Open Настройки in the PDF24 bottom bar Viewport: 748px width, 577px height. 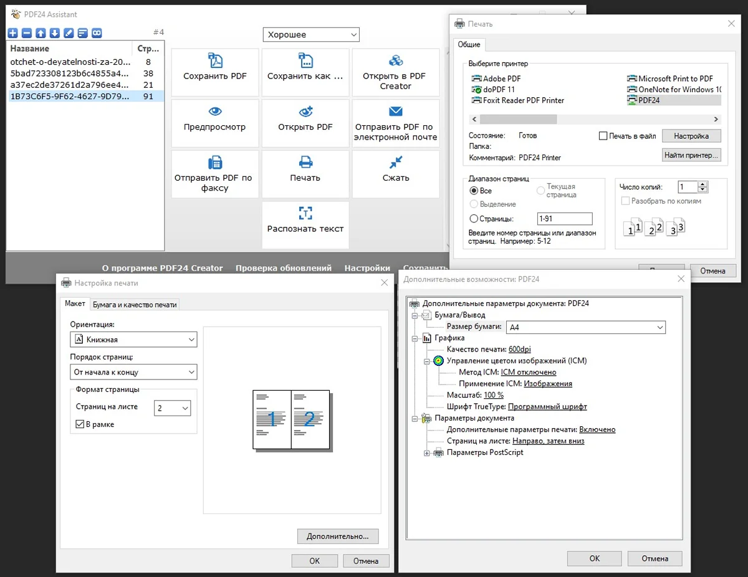click(x=367, y=268)
